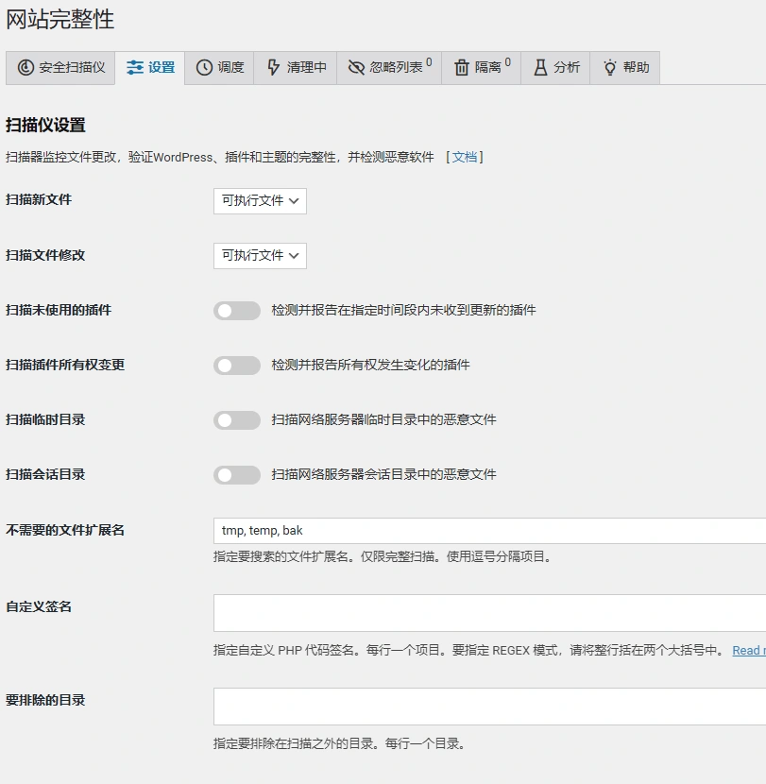Enable 扫描插件所有权变更 toggle
The width and height of the screenshot is (766, 784).
(236, 366)
